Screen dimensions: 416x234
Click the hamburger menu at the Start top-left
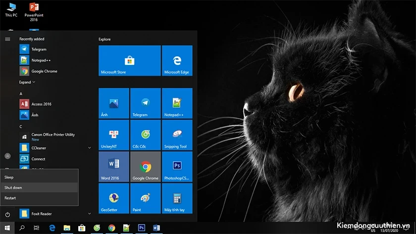pyautogui.click(x=7, y=39)
